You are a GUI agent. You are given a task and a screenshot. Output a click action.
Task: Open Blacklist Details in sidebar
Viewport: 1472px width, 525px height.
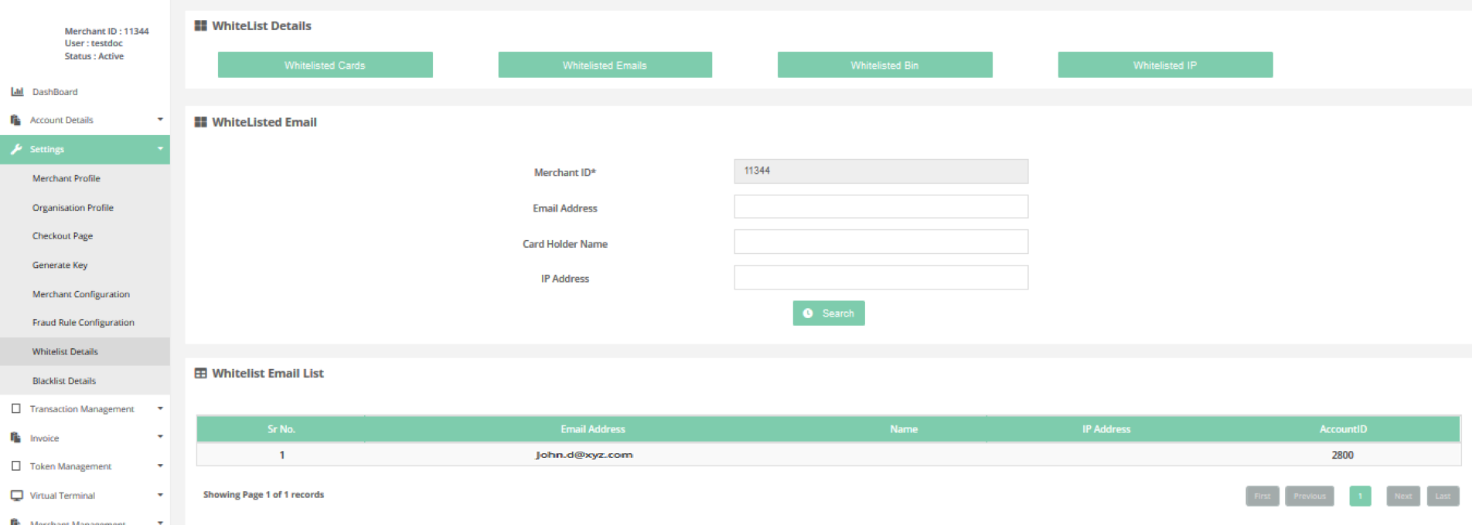(x=64, y=381)
